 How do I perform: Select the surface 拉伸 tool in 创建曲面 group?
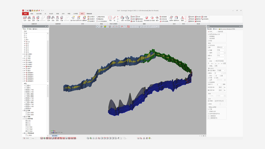pyautogui.click(x=49, y=19)
